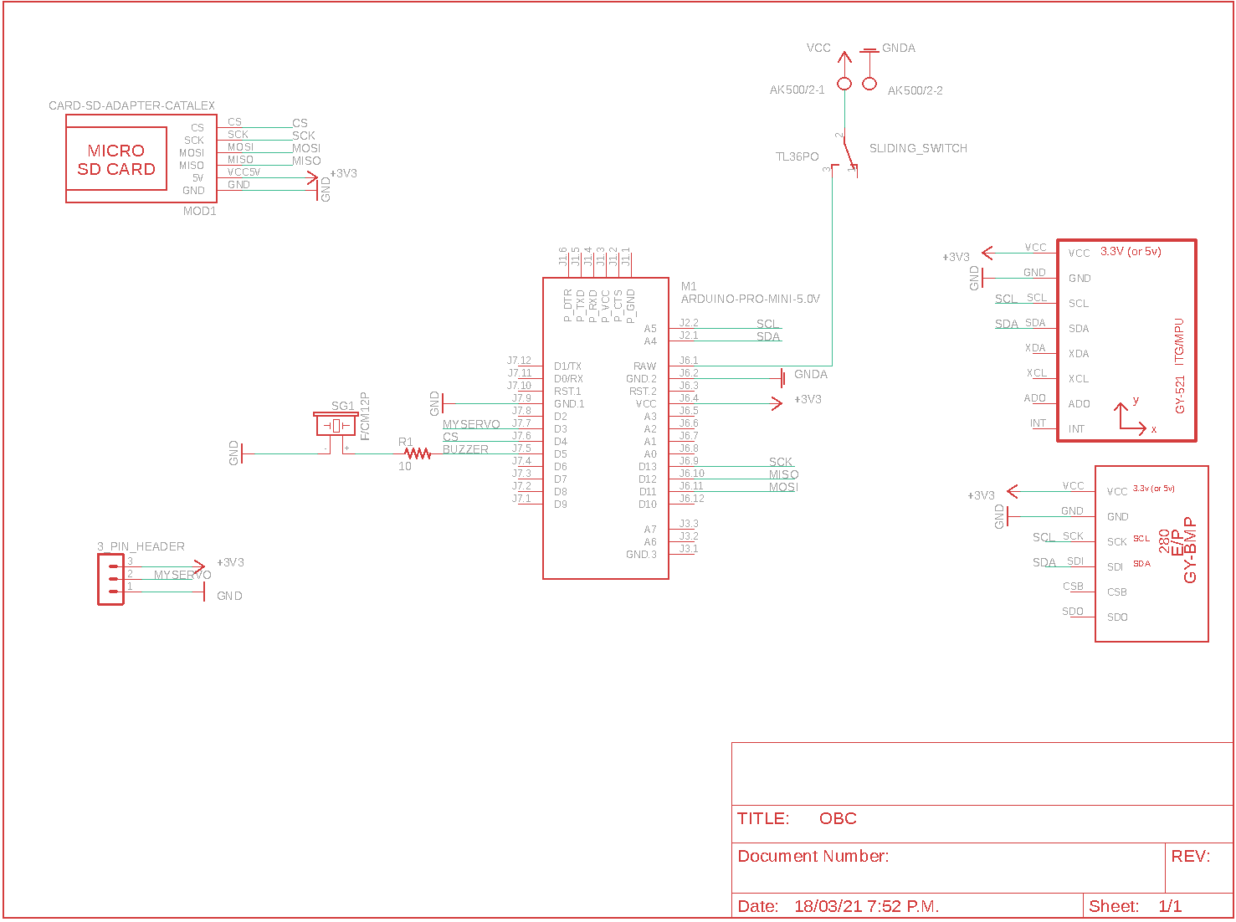
Task: Click the date 18/03/21 7:52 P.M.
Action: [x=866, y=906]
